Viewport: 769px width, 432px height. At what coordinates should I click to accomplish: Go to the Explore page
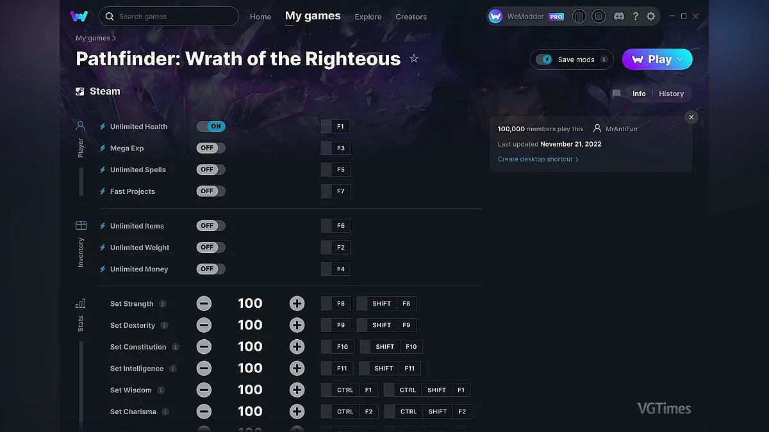coord(368,17)
